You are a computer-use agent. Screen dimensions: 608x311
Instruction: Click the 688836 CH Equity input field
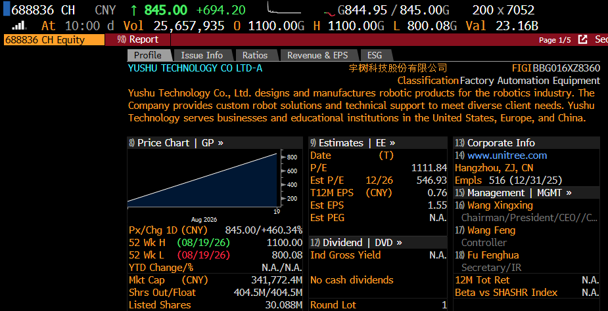(x=54, y=39)
